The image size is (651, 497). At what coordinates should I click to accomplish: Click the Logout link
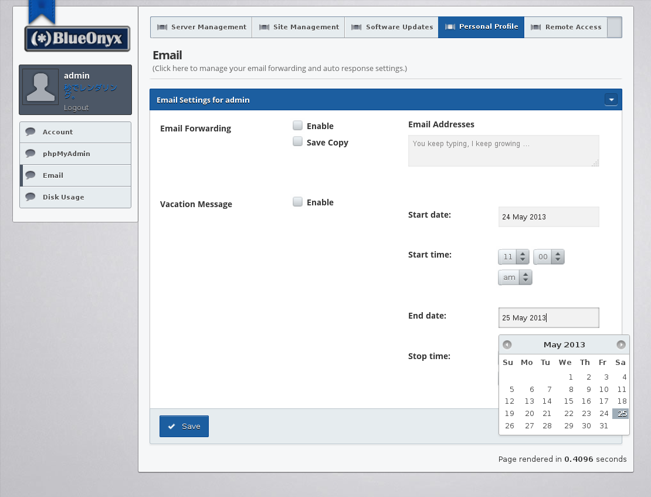(76, 108)
